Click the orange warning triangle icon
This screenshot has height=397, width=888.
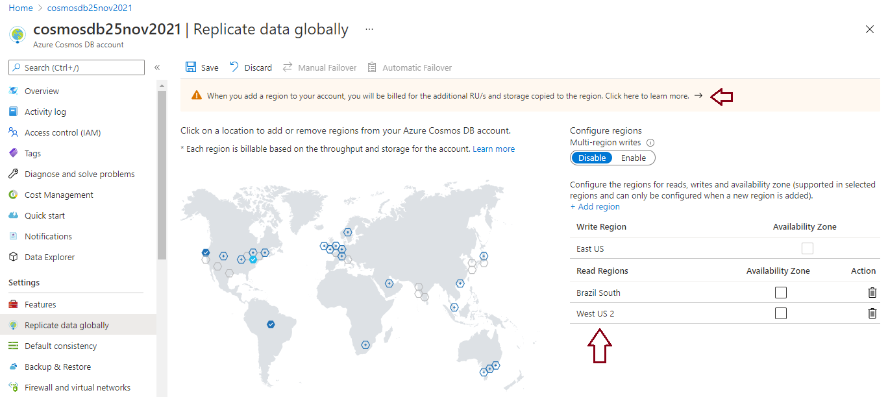click(x=197, y=95)
